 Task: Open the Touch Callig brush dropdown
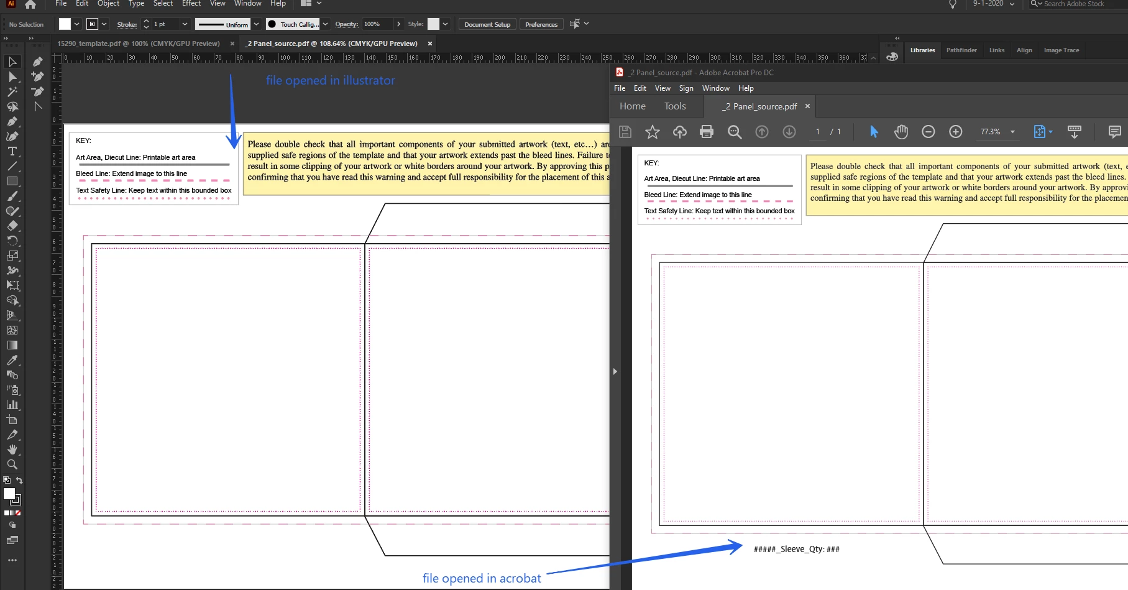326,24
